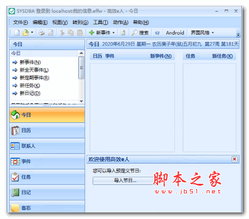The image size is (249, 219).
Task: Click 日历 header in today pane
Action: 97,56
